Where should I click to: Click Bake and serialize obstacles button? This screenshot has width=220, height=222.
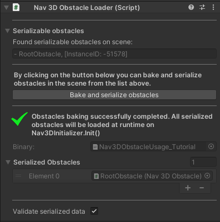114,95
